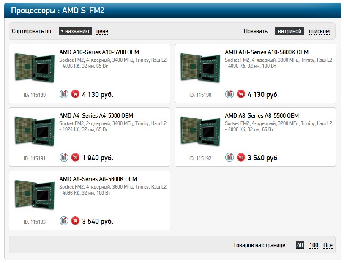Sort products by "цене"
This screenshot has height=263, width=344.
click(102, 31)
